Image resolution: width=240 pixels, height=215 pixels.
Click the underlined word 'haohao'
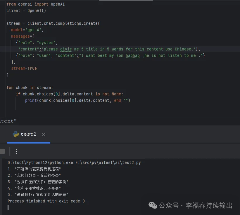pyautogui.click(x=132, y=56)
